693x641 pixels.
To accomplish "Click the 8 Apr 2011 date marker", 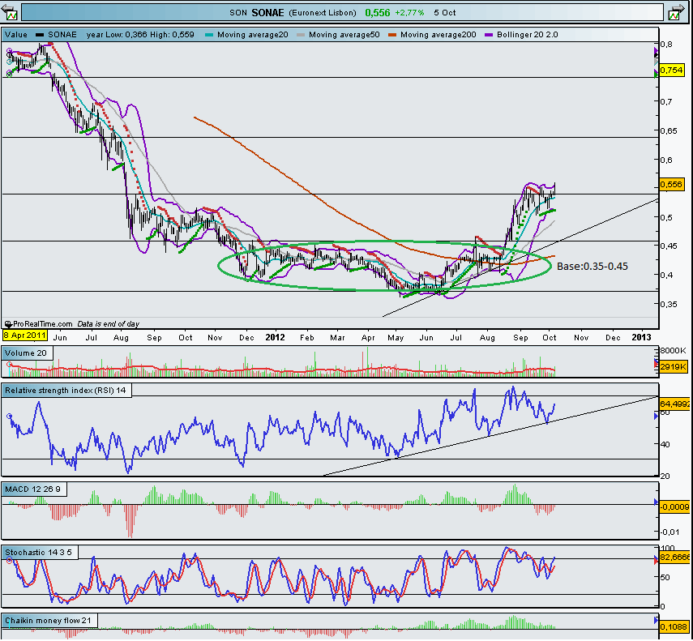I will pyautogui.click(x=24, y=335).
